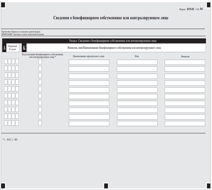Select the category code box in first row
The width and height of the screenshot is (212, 190).
40,62
